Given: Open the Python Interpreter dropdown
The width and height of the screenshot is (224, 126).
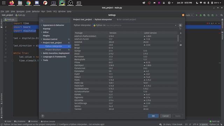Looking at the screenshot, I should pos(134,25).
